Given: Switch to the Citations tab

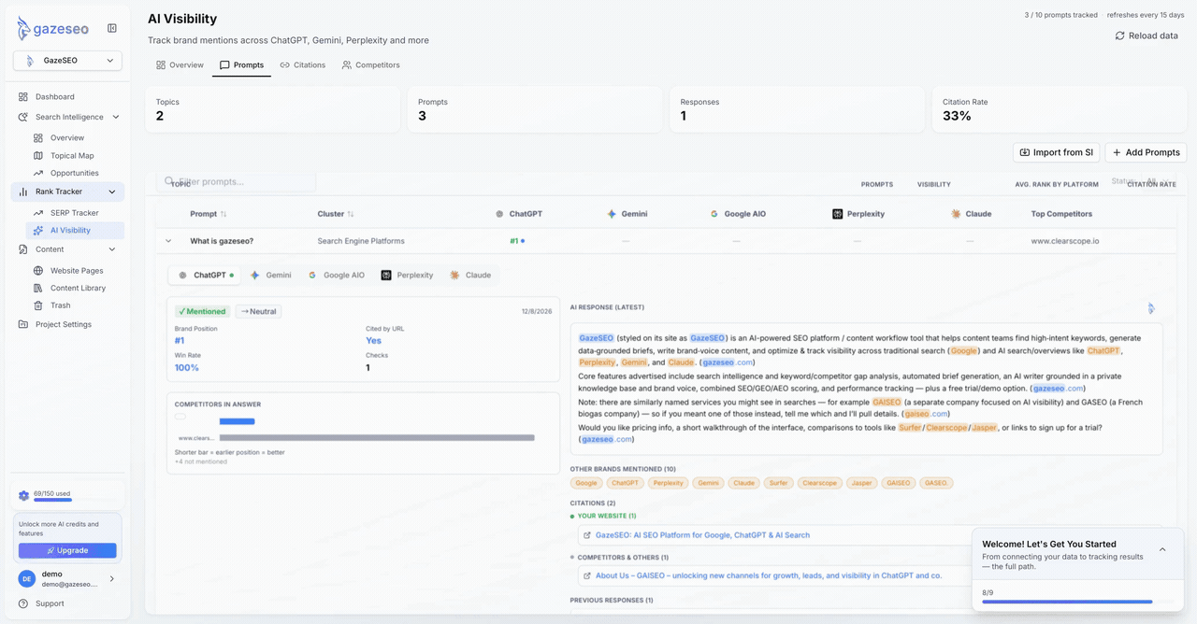Looking at the screenshot, I should tap(303, 65).
